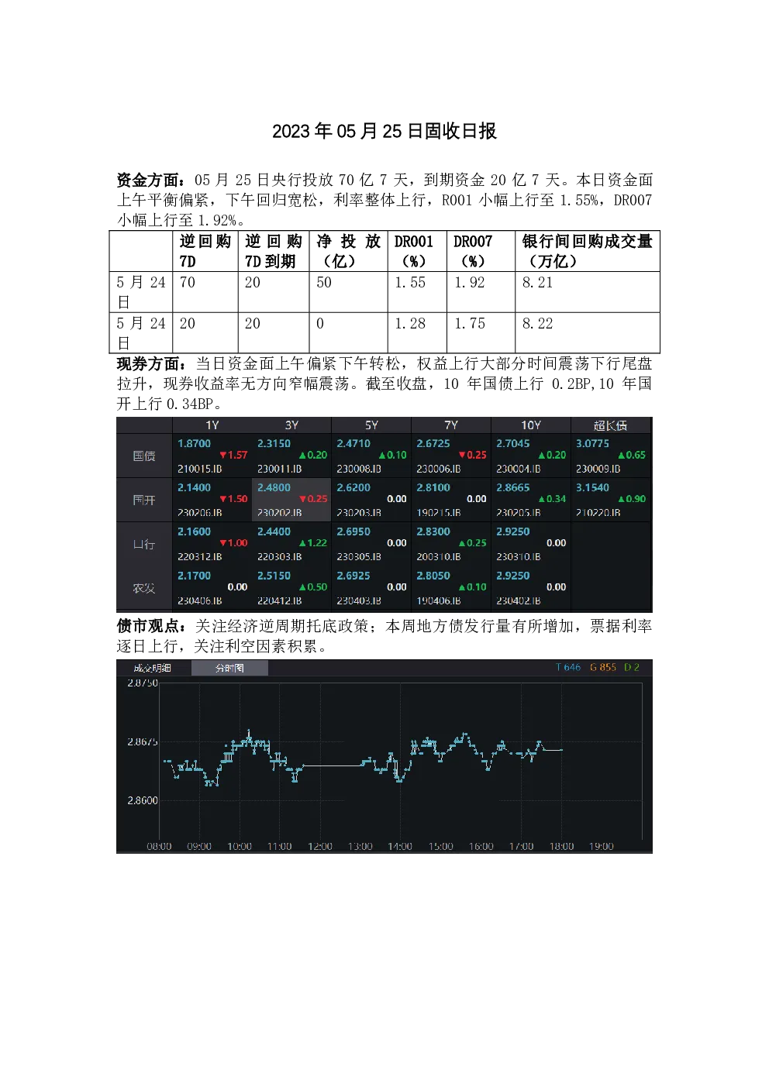
Task: Select the yield value 2.4710
Action: 353,444
